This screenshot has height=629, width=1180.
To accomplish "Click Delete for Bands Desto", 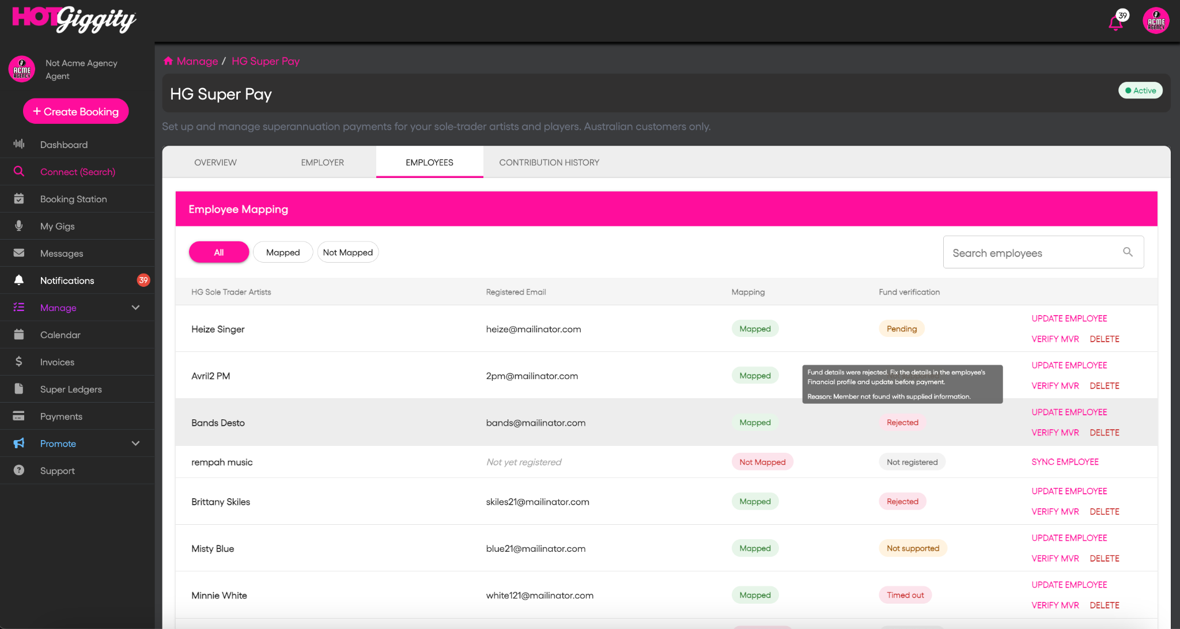I will coord(1105,433).
